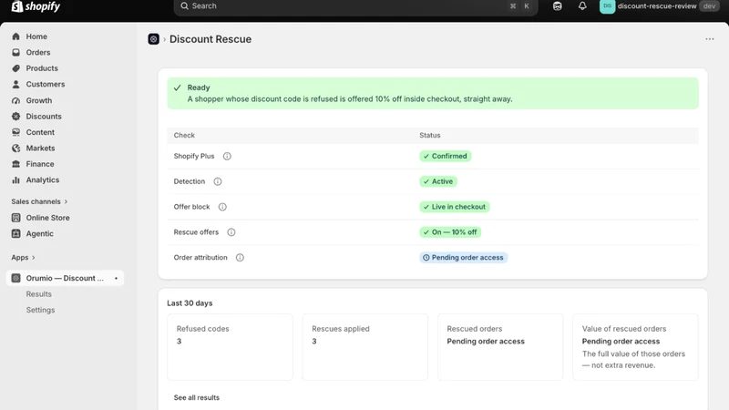The width and height of the screenshot is (729, 410).
Task: Click the Customers person icon
Action: pos(15,84)
